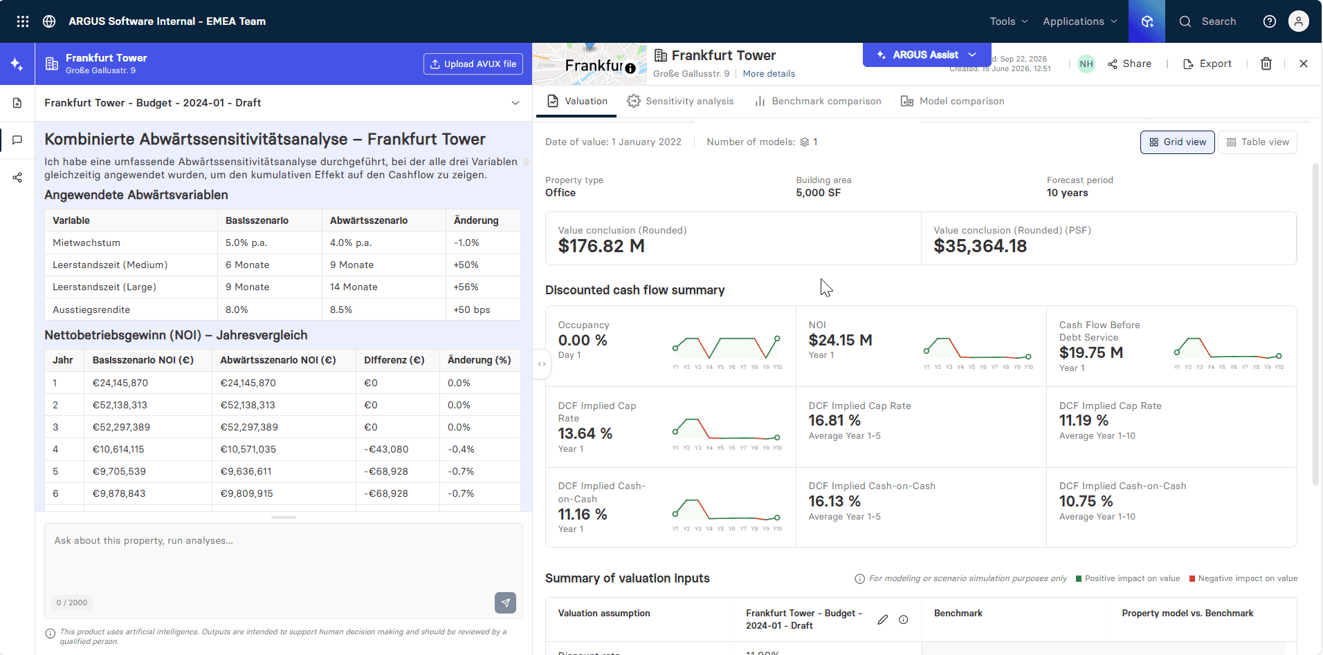Viewport: 1323px width, 655px height.
Task: Click the chat panel resize handle
Action: click(x=284, y=518)
